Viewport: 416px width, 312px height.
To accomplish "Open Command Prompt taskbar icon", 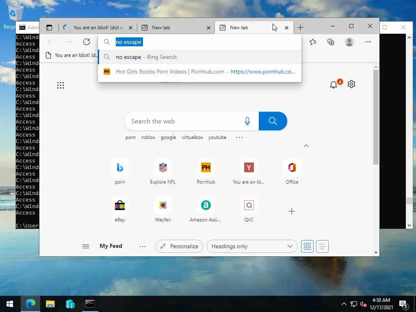I will [90, 304].
